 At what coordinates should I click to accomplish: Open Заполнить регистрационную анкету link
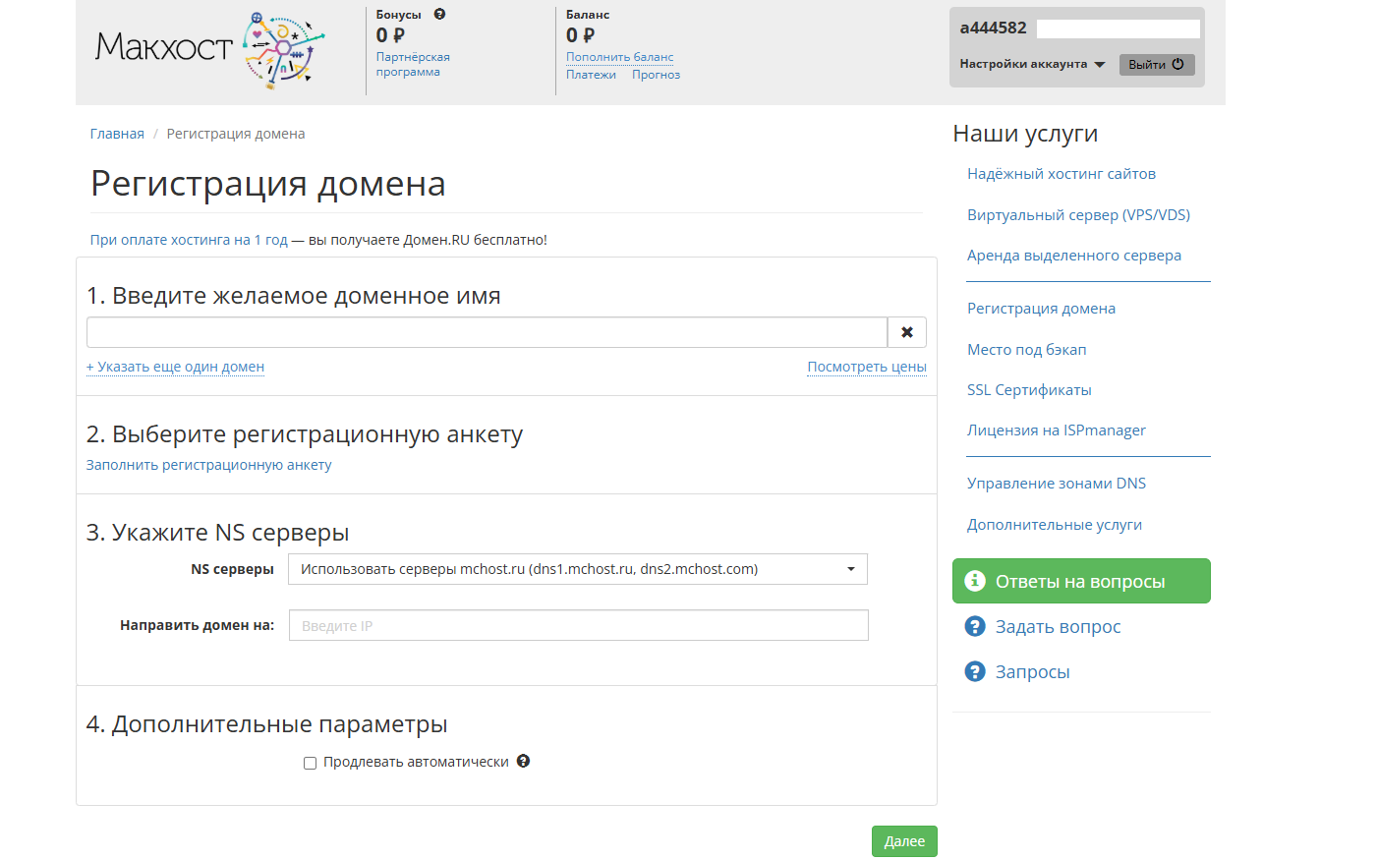[x=208, y=465]
